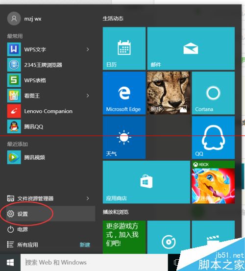The width and height of the screenshot is (245, 271).
Task: Click the mzj wx user name
Action: (33, 19)
